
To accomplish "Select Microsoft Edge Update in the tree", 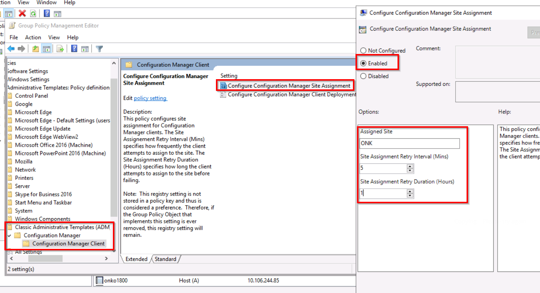I will click(x=43, y=129).
